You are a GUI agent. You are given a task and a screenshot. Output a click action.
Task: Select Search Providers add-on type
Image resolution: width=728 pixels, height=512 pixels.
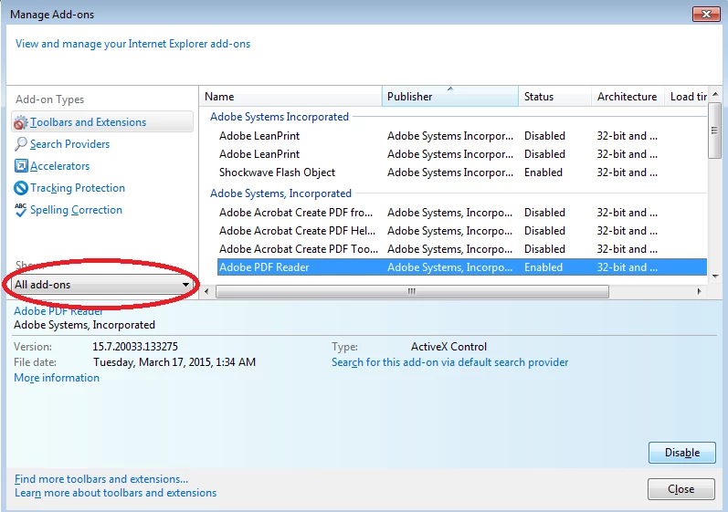pyautogui.click(x=70, y=144)
